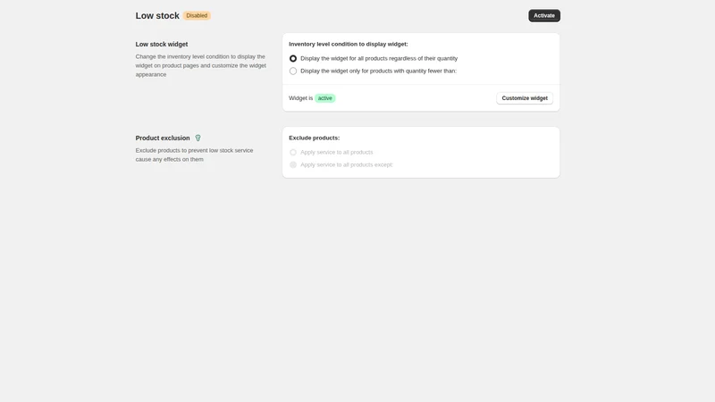Click the Low stock page title
The height and width of the screenshot is (402, 715).
click(x=157, y=15)
